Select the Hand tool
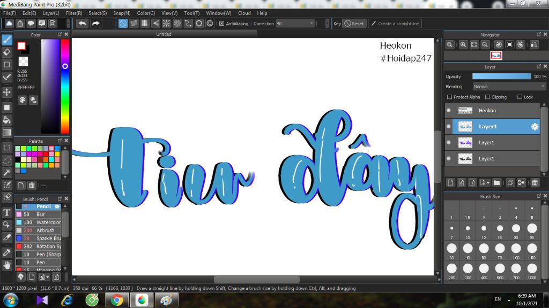 pyautogui.click(x=6, y=265)
